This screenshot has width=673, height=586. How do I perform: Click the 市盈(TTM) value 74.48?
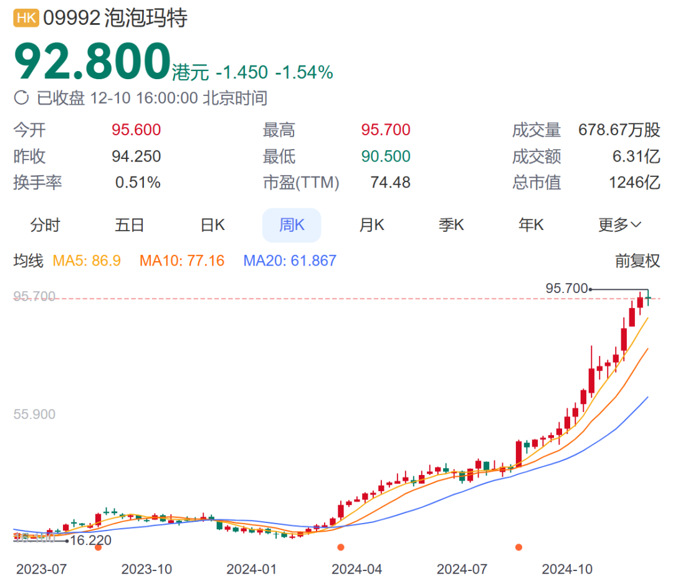[x=390, y=183]
